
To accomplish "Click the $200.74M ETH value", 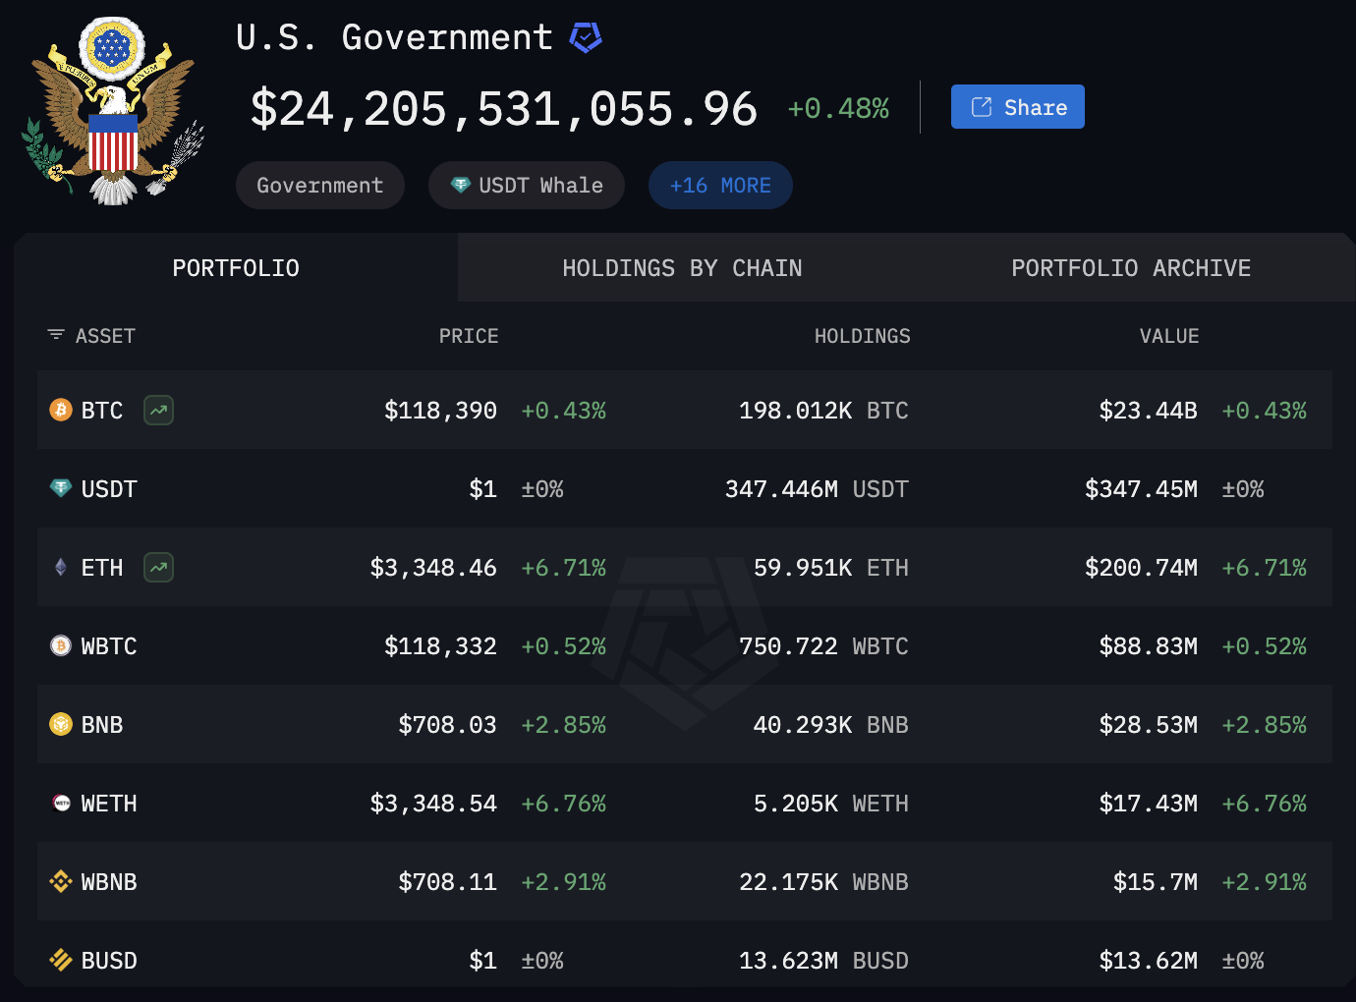I will coord(1141,568).
